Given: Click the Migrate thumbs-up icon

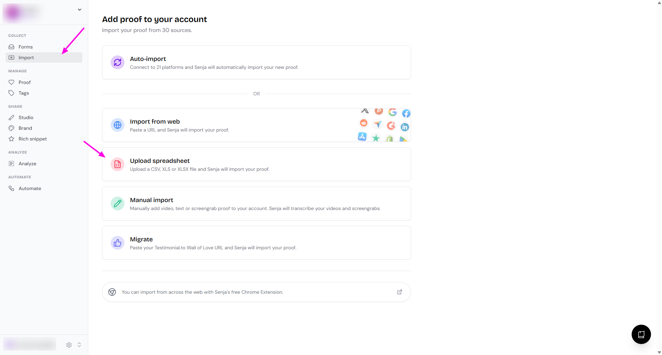Looking at the screenshot, I should [x=118, y=243].
